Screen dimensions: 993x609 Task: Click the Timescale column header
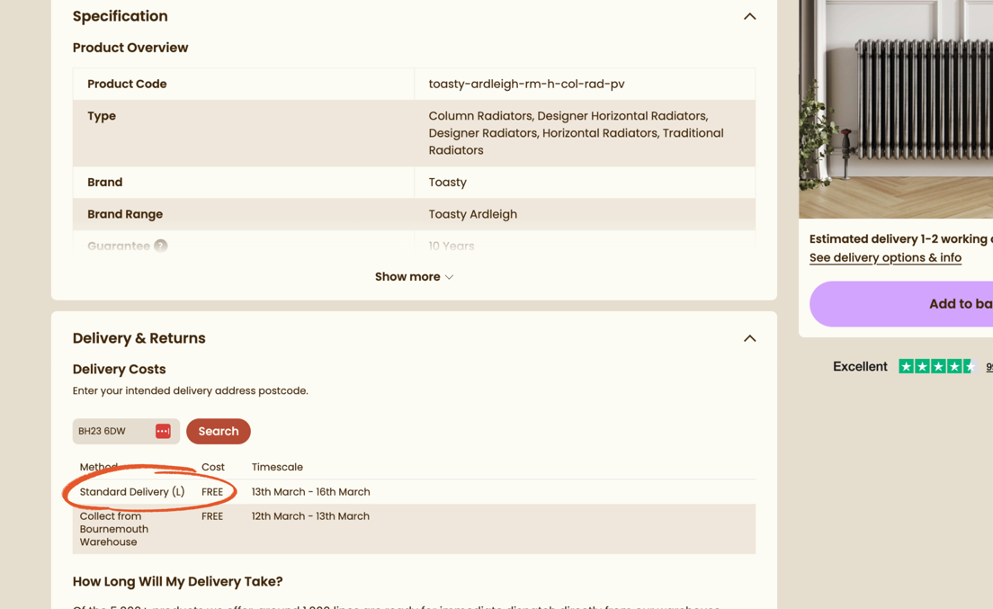pos(277,468)
